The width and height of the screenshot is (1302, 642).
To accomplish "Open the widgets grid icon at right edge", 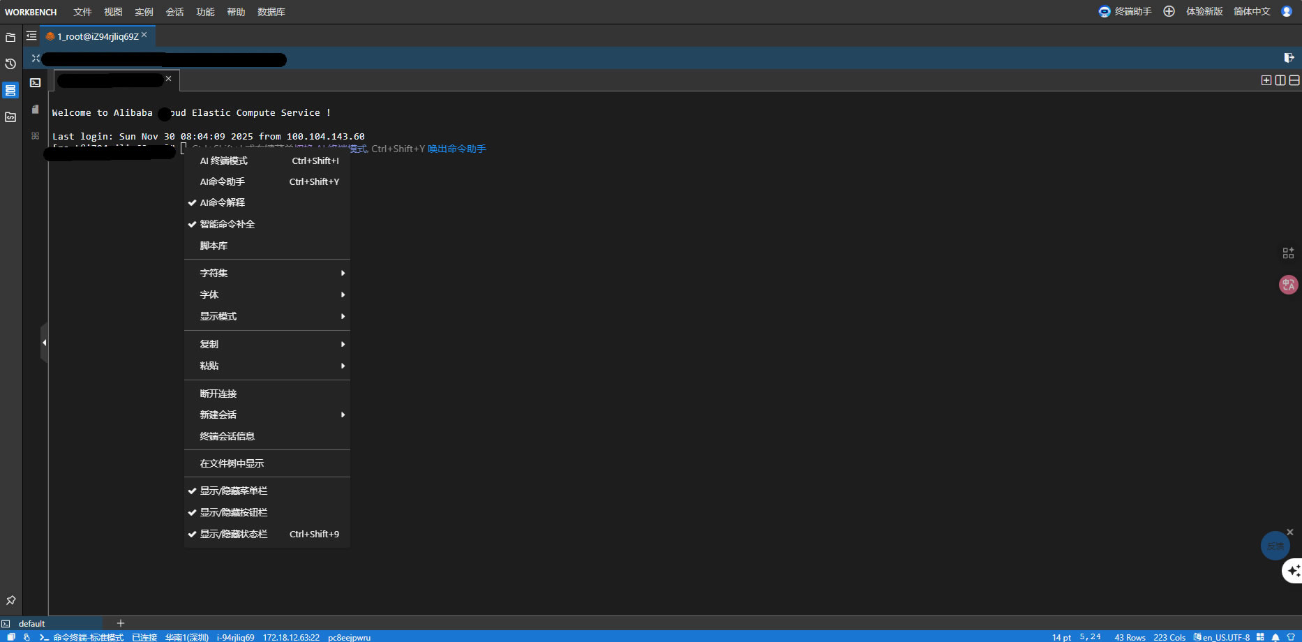I will click(x=1288, y=253).
